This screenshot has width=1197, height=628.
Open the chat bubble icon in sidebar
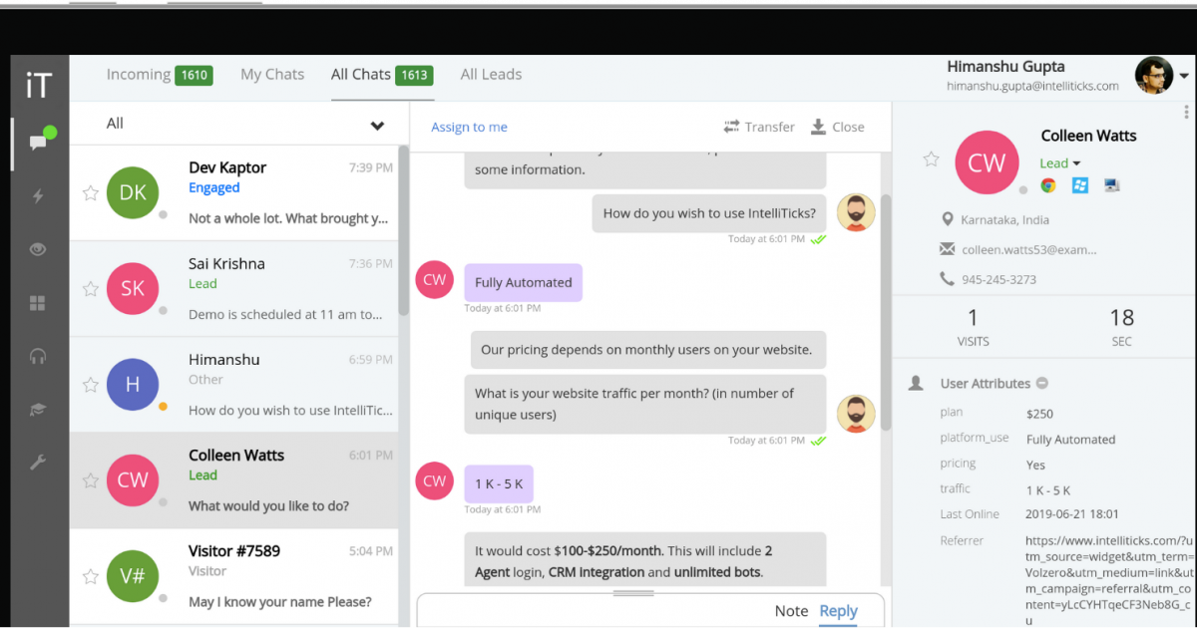tap(38, 143)
